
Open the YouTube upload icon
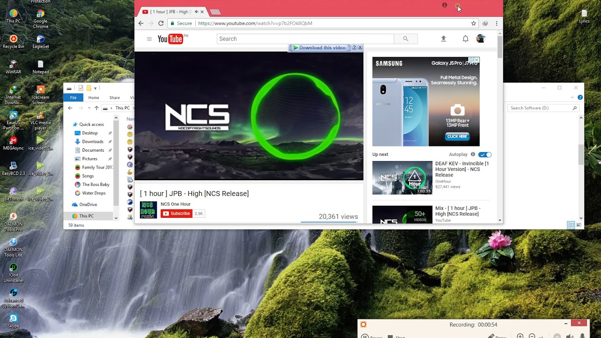click(443, 39)
